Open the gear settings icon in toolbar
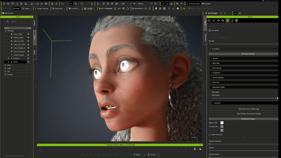 pos(178,9)
